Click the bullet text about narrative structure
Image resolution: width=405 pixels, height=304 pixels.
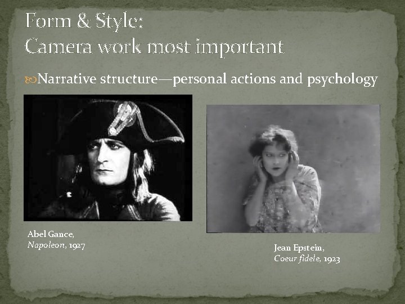click(208, 79)
